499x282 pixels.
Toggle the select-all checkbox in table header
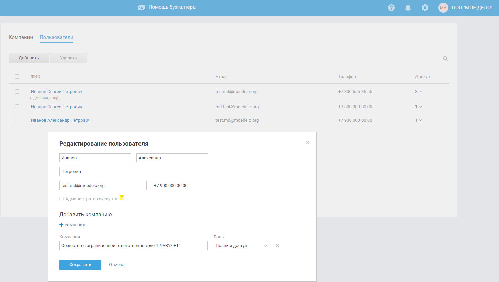click(17, 77)
